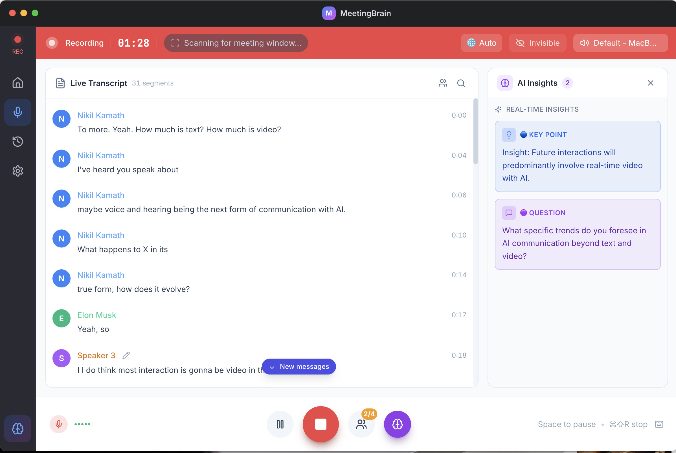Image resolution: width=676 pixels, height=453 pixels.
Task: Select the microphone recording sidebar icon
Action: pos(17,112)
